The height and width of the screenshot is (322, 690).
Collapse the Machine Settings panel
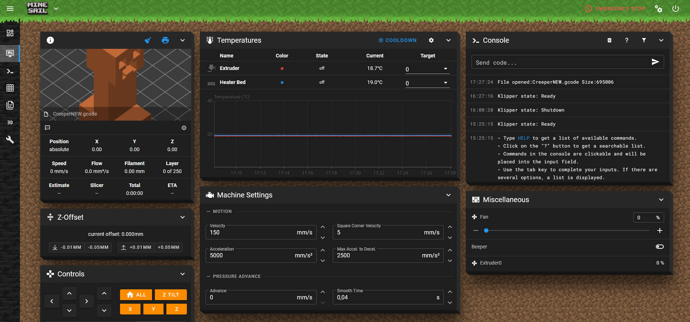click(448, 195)
